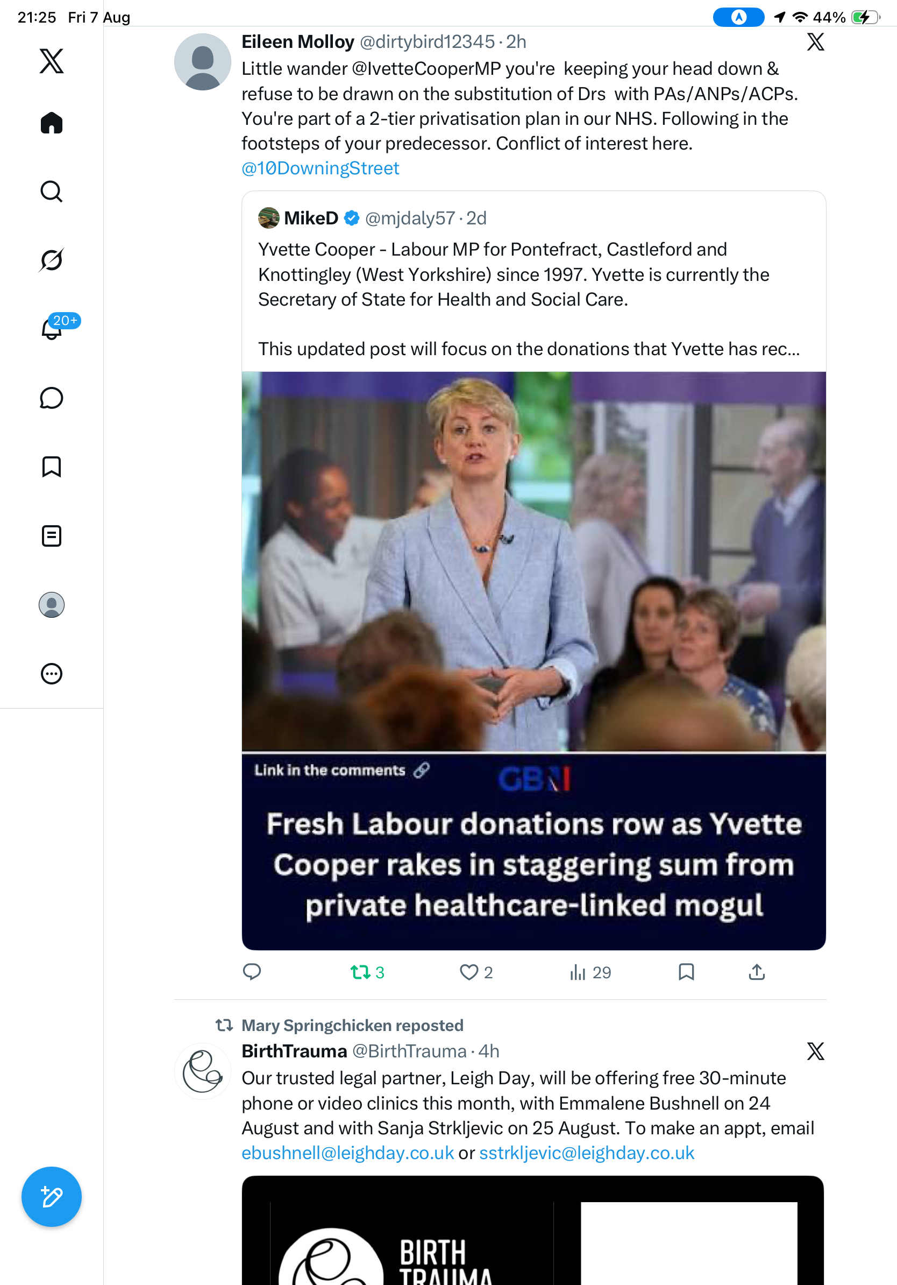897x1285 pixels.
Task: Tap the compose new post button
Action: 52,1197
